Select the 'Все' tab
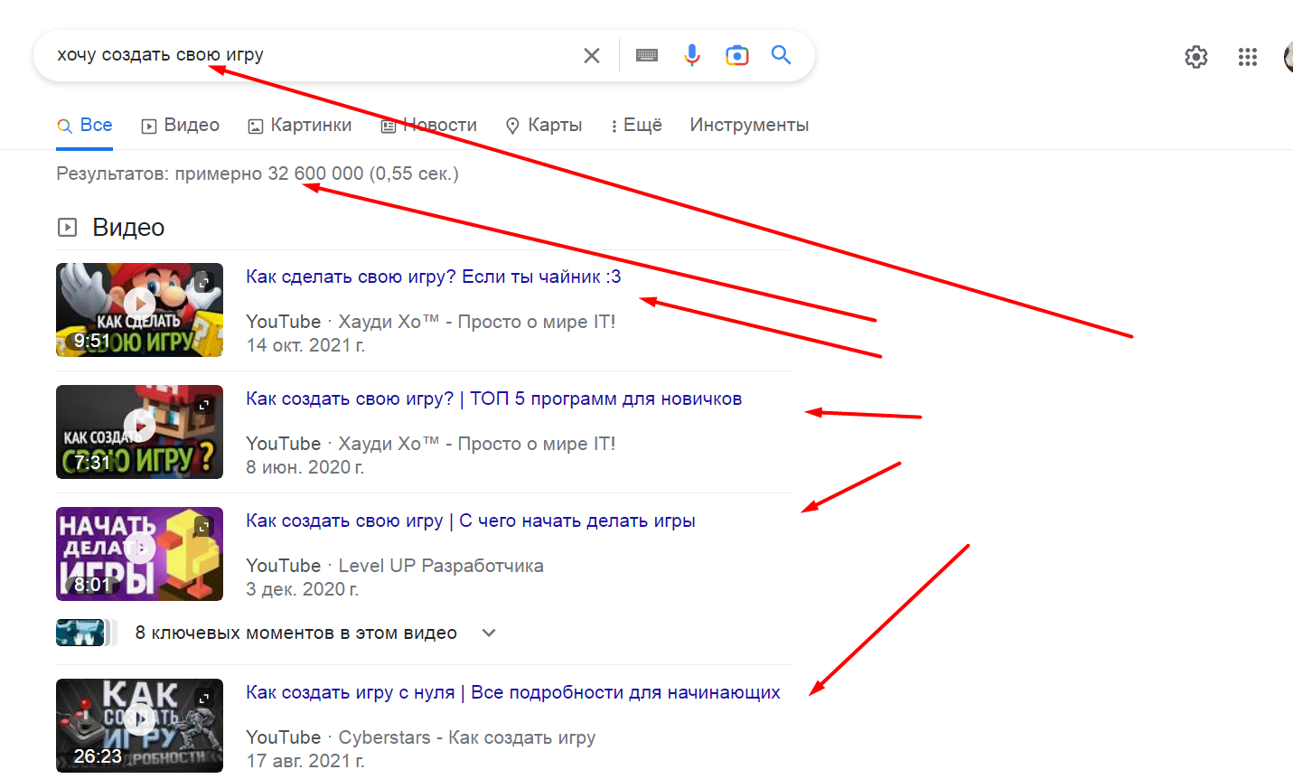 tap(85, 126)
